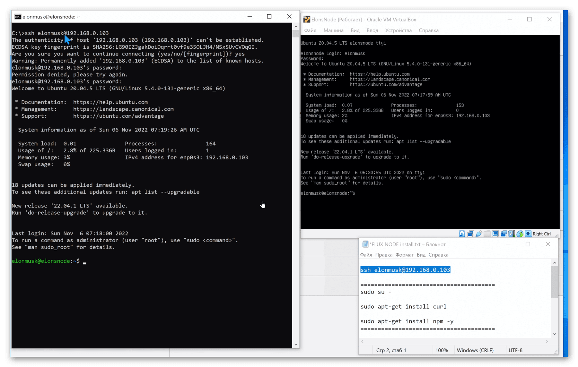The image size is (578, 367).
Task: Open the Формат menu in Notepad
Action: pos(404,255)
